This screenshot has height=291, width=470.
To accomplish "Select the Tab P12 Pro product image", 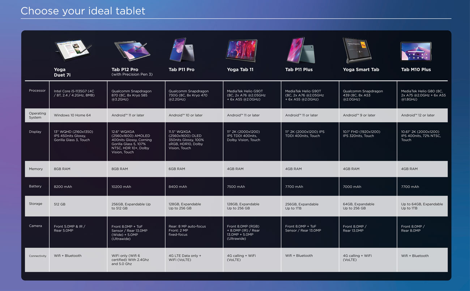I will [x=130, y=51].
